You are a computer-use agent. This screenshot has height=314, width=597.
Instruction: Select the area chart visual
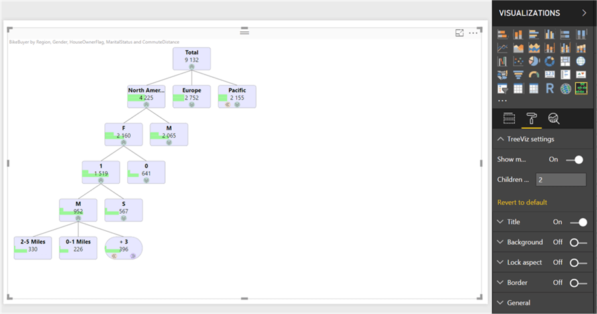[x=518, y=48]
